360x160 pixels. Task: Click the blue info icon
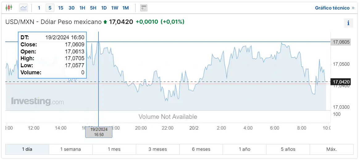click(348, 23)
